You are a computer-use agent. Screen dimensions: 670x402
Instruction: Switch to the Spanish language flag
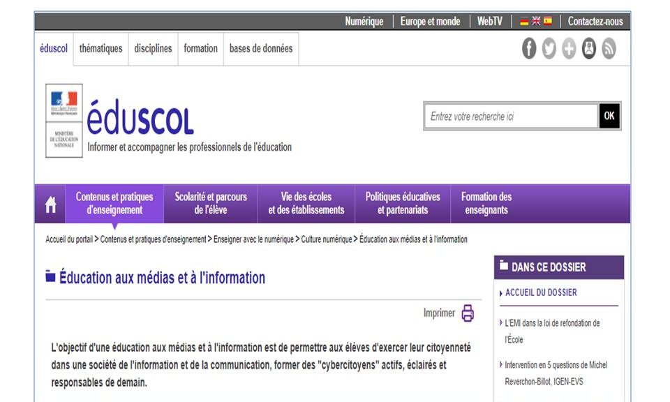[547, 22]
